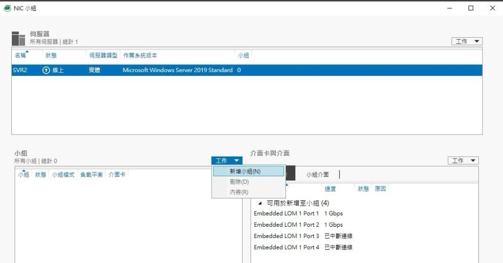Click 內容(R) in the 工作 menu
Viewport: 503px width, 263px height.
click(x=239, y=192)
